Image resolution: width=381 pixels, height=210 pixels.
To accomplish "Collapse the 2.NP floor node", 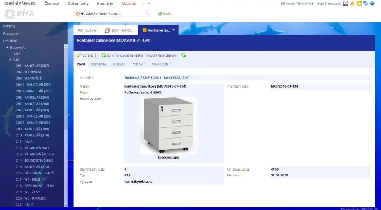I will [x=10, y=60].
